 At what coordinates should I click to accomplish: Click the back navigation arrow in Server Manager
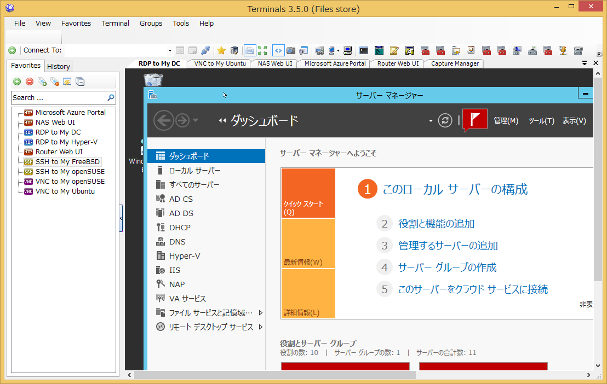tap(164, 120)
